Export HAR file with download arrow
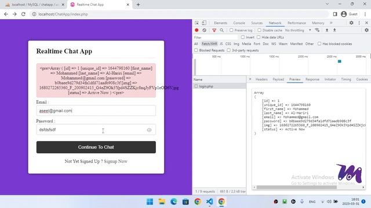Image resolution: width=371 pixels, height=208 pixels. [334, 30]
